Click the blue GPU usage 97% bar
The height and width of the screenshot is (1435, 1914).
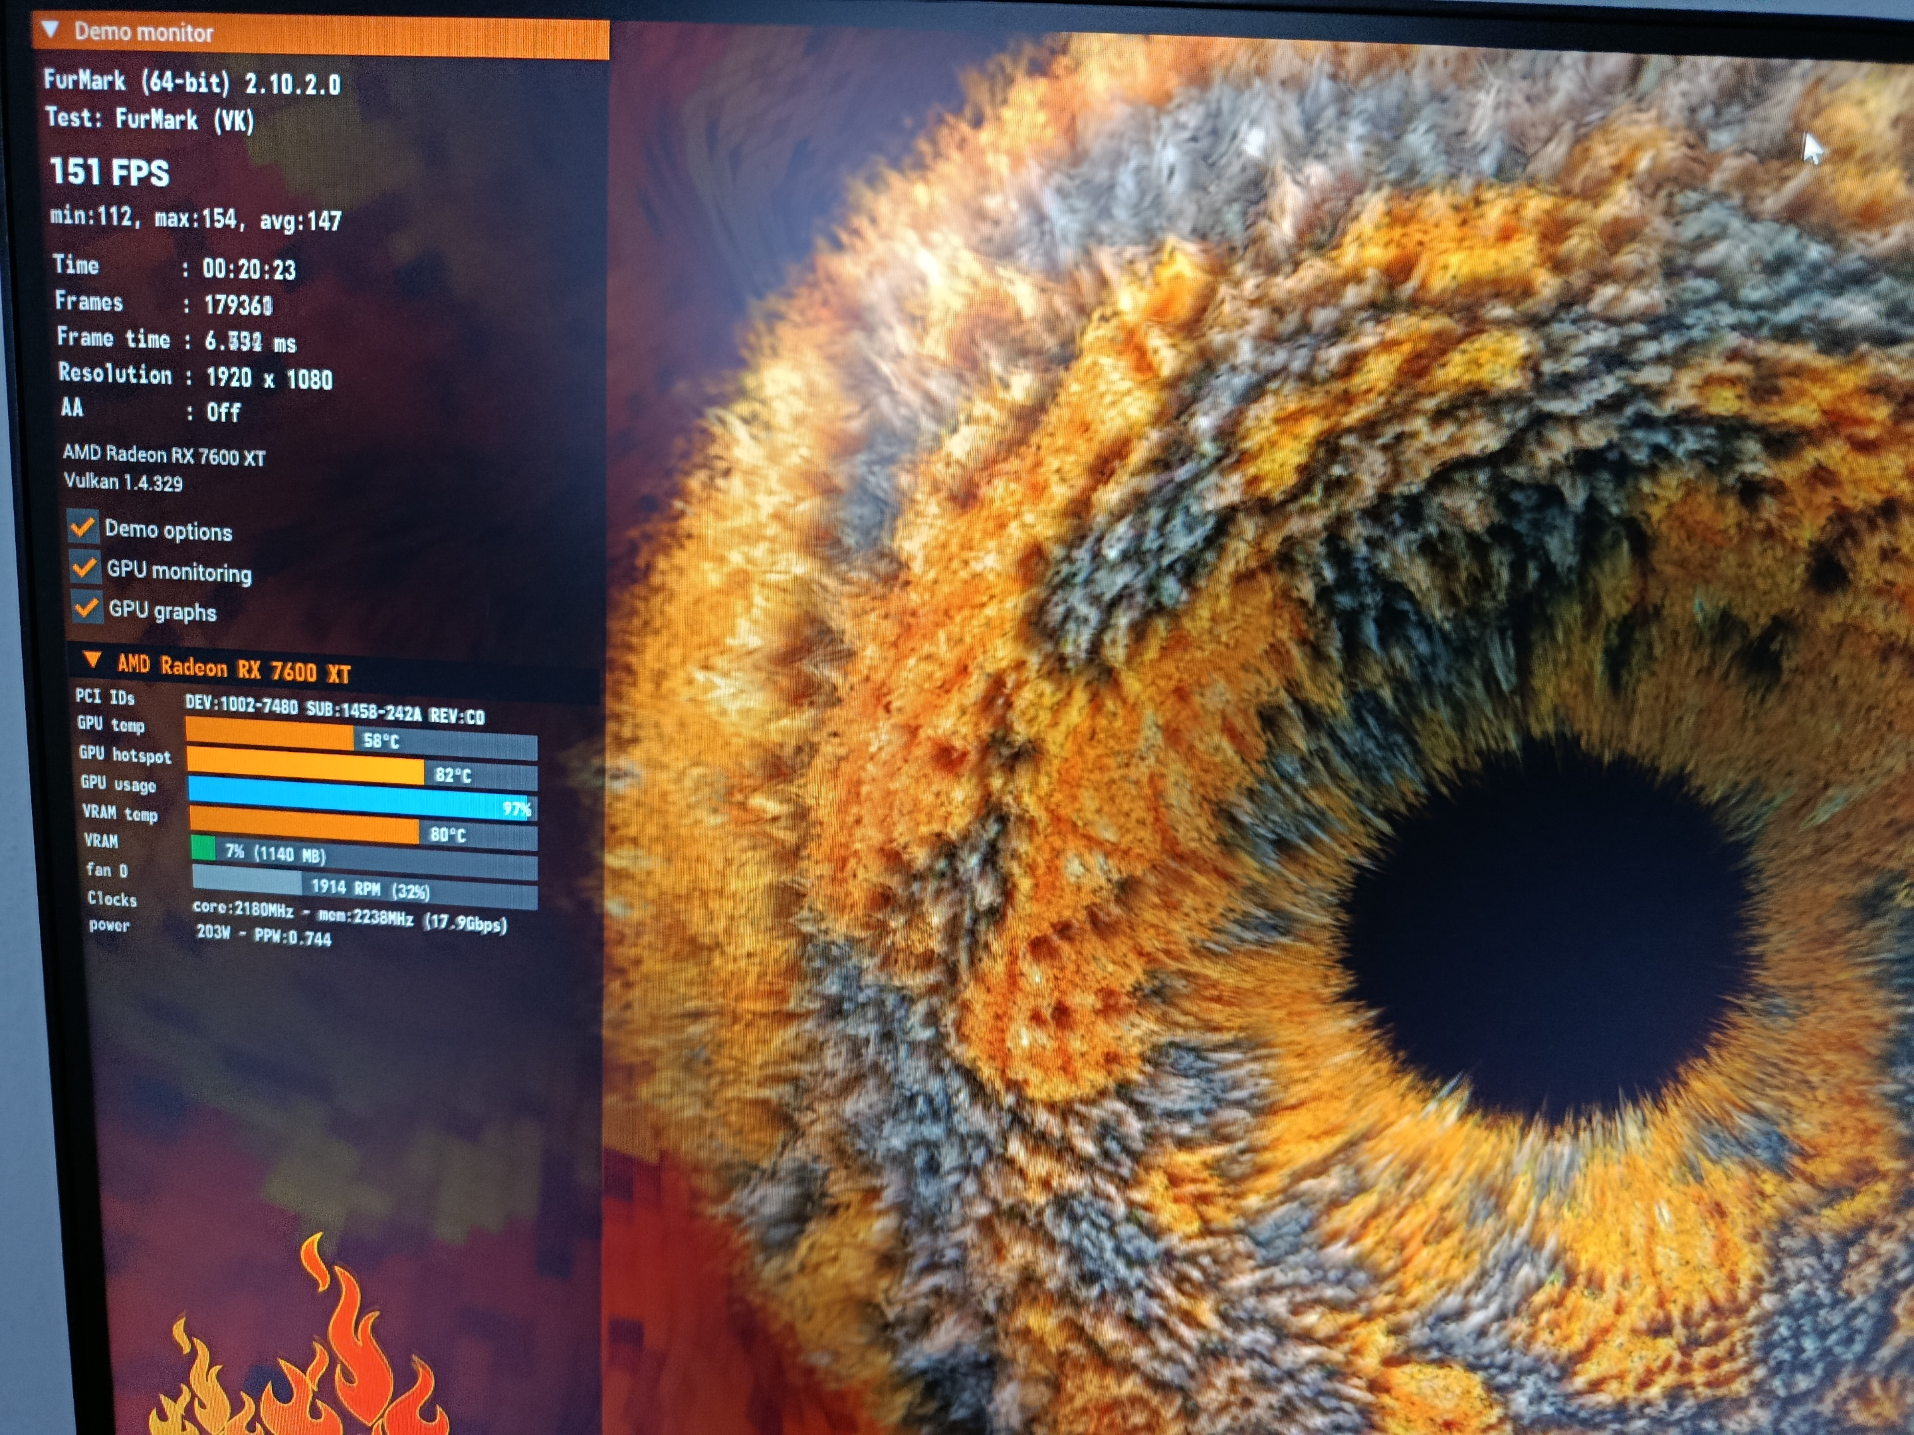point(363,799)
